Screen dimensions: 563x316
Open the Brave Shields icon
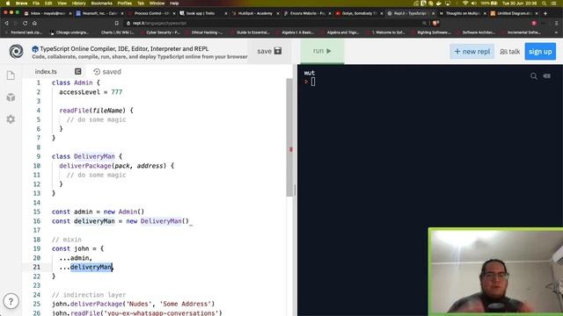(x=435, y=24)
